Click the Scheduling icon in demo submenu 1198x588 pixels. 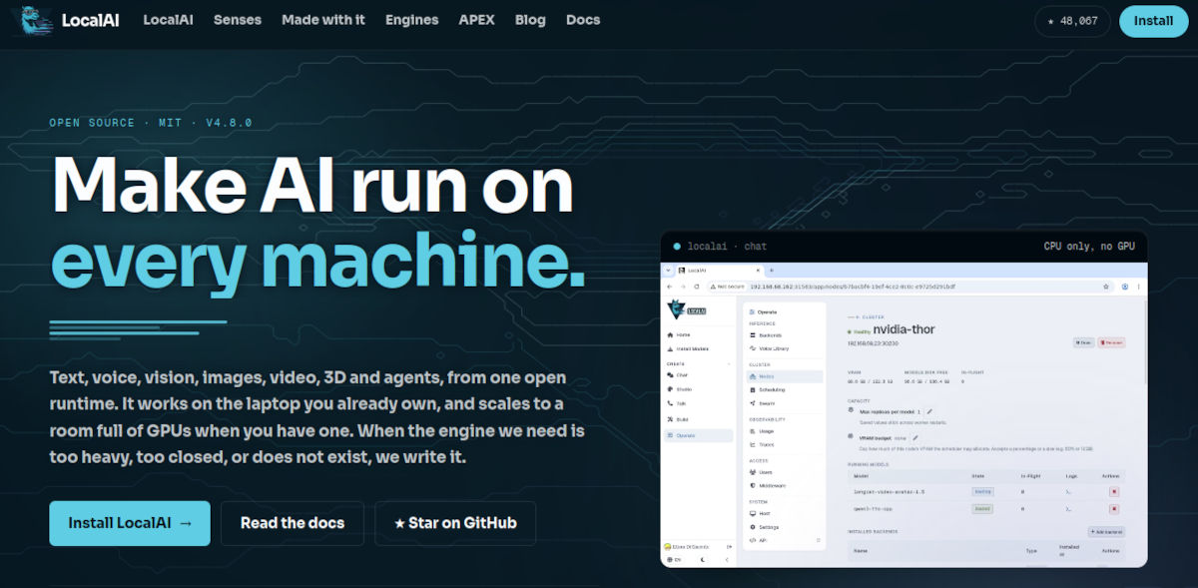point(753,389)
